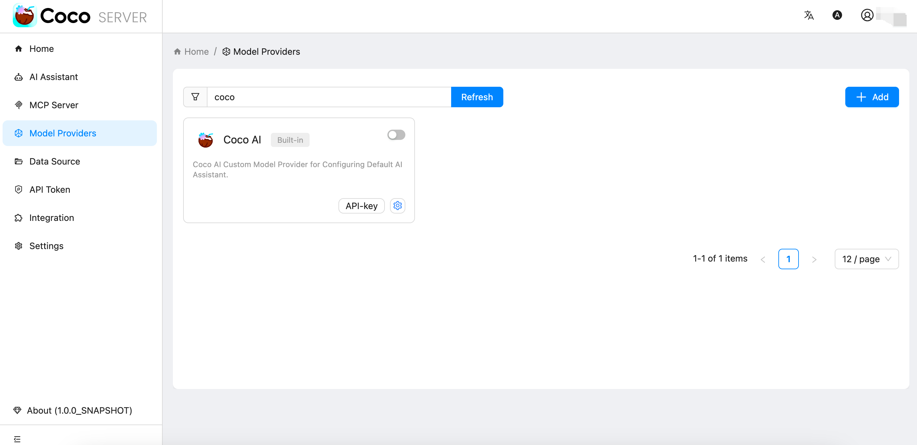Click the API-key tag
This screenshot has width=917, height=445.
(361, 206)
